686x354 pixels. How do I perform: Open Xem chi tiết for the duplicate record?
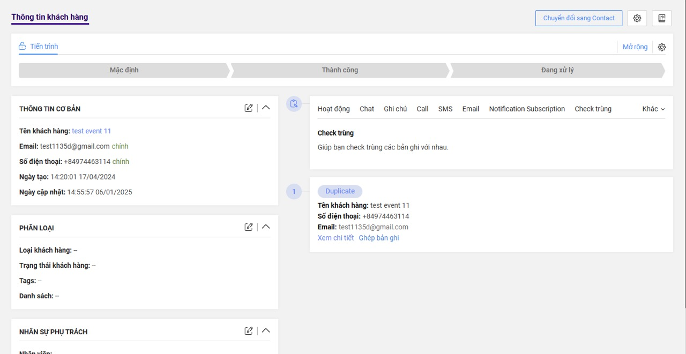[x=335, y=238]
